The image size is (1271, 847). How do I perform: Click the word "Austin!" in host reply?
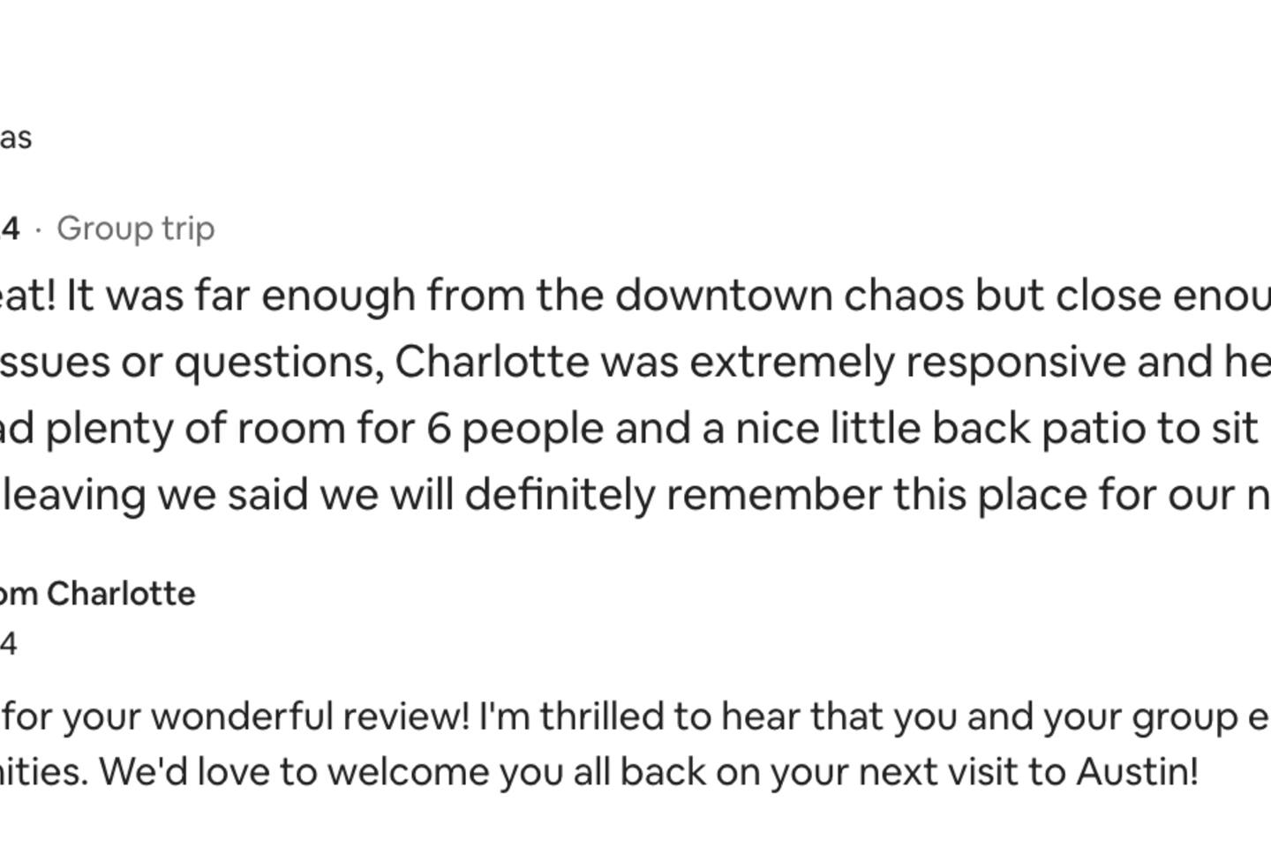point(1137,772)
